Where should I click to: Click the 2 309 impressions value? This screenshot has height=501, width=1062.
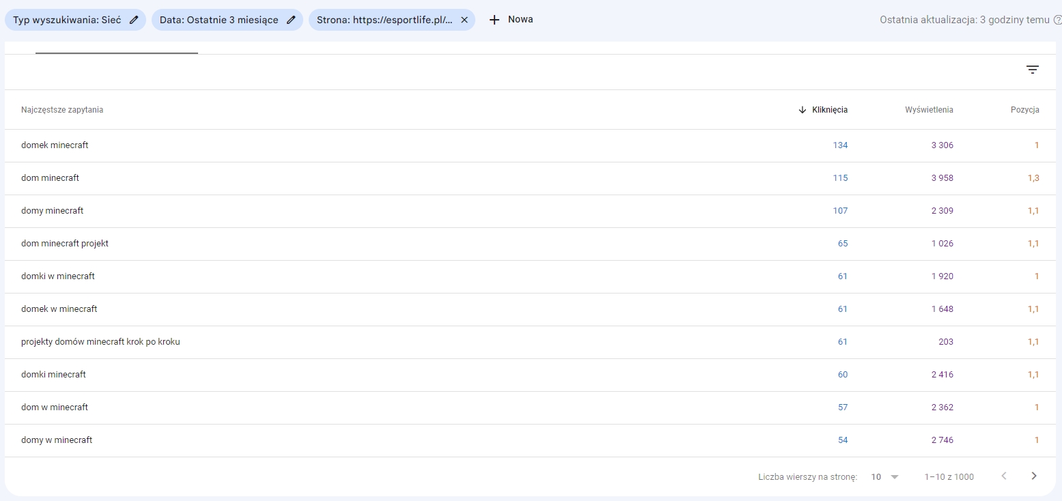pyautogui.click(x=942, y=211)
